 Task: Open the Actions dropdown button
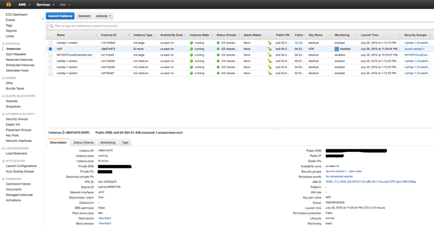(x=103, y=16)
